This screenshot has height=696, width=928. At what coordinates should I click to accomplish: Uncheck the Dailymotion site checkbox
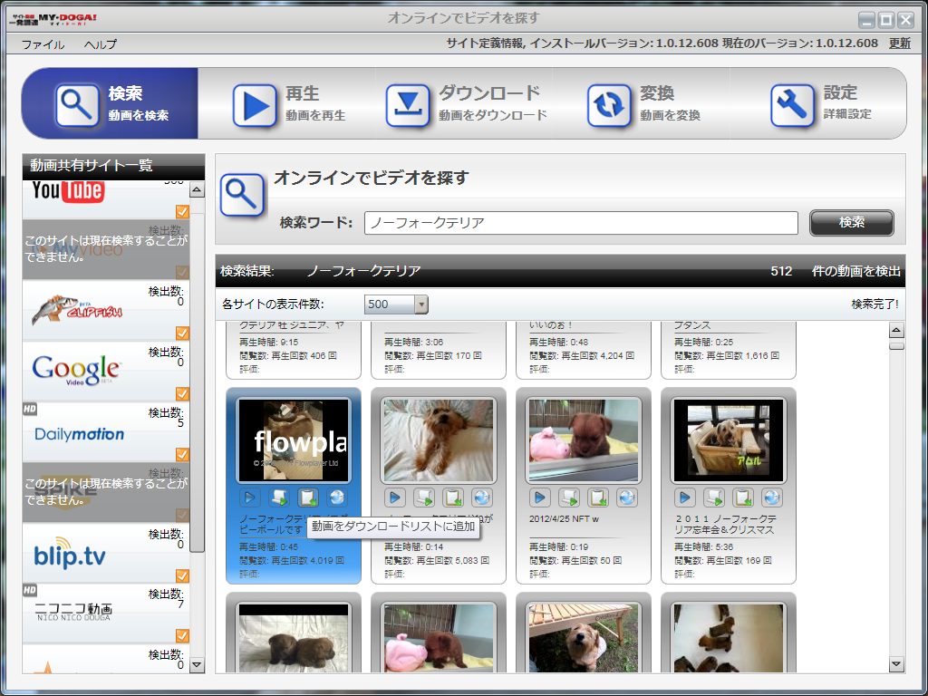(x=182, y=454)
